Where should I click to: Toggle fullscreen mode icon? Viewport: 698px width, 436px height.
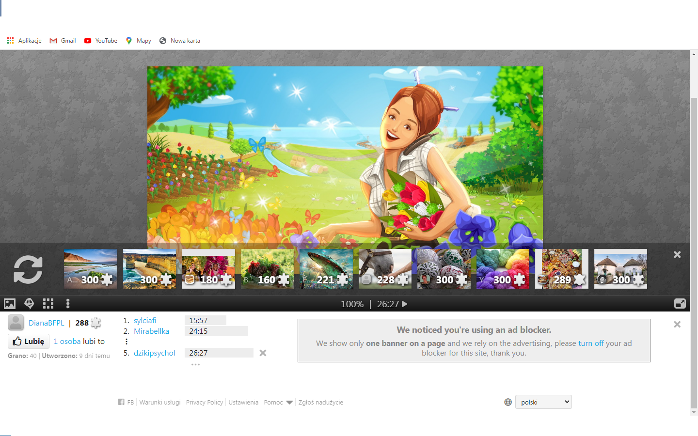[680, 304]
